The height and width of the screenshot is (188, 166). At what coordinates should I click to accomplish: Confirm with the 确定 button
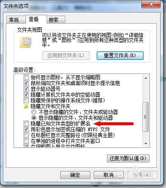(75, 175)
